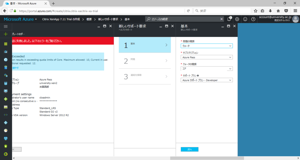Clear the resource search with X
The width and height of the screenshot is (300, 160).
coord(221,19)
